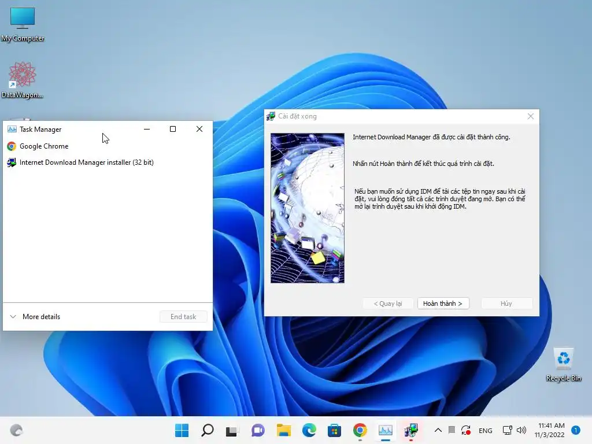592x444 pixels.
Task: Open the notification badge in the taskbar
Action: coord(575,430)
